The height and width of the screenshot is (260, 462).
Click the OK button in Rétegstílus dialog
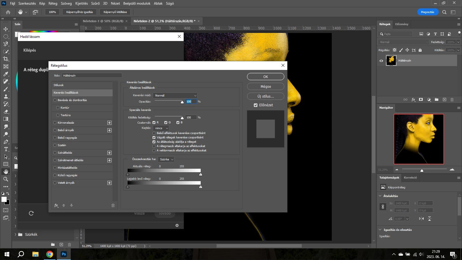266,77
